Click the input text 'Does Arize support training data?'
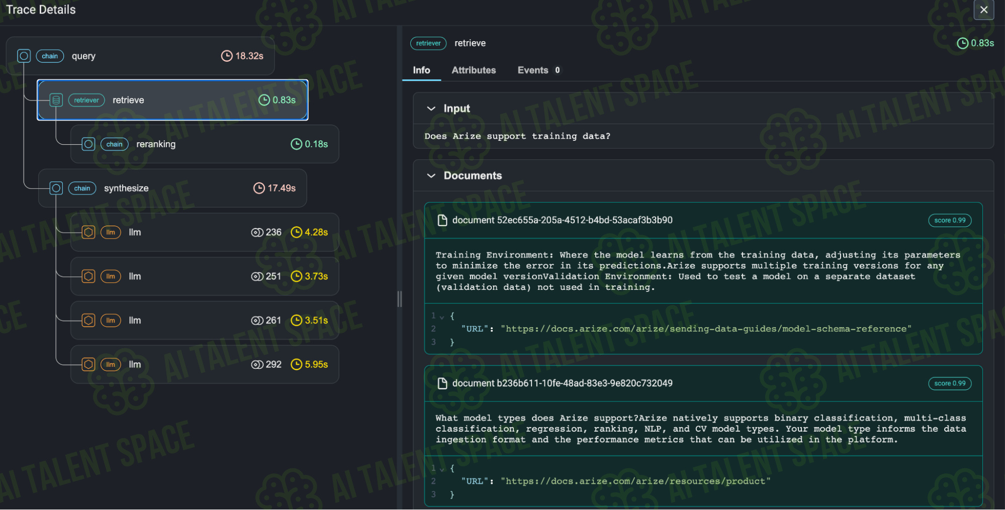Image resolution: width=1005 pixels, height=510 pixels. (x=517, y=136)
